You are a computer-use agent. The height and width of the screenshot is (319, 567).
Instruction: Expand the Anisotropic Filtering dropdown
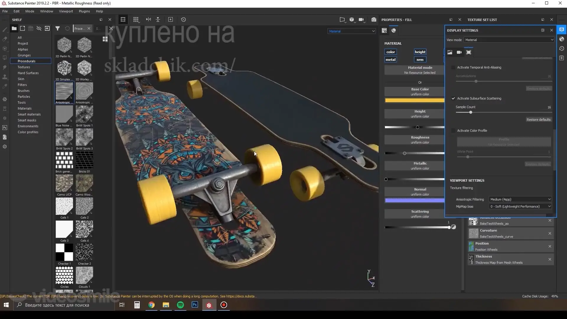coord(520,199)
